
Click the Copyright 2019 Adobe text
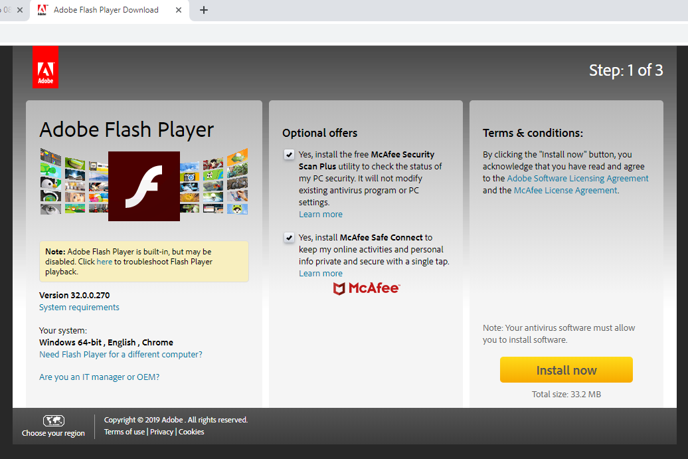[x=176, y=420]
